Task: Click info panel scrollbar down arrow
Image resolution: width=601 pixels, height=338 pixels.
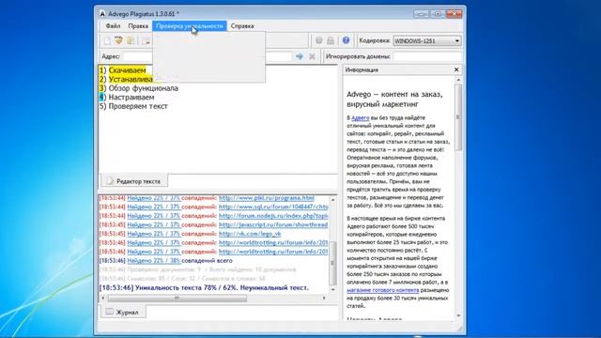Action: click(458, 315)
